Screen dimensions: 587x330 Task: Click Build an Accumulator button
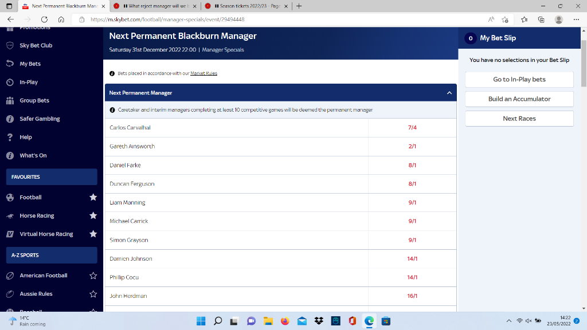coord(519,99)
